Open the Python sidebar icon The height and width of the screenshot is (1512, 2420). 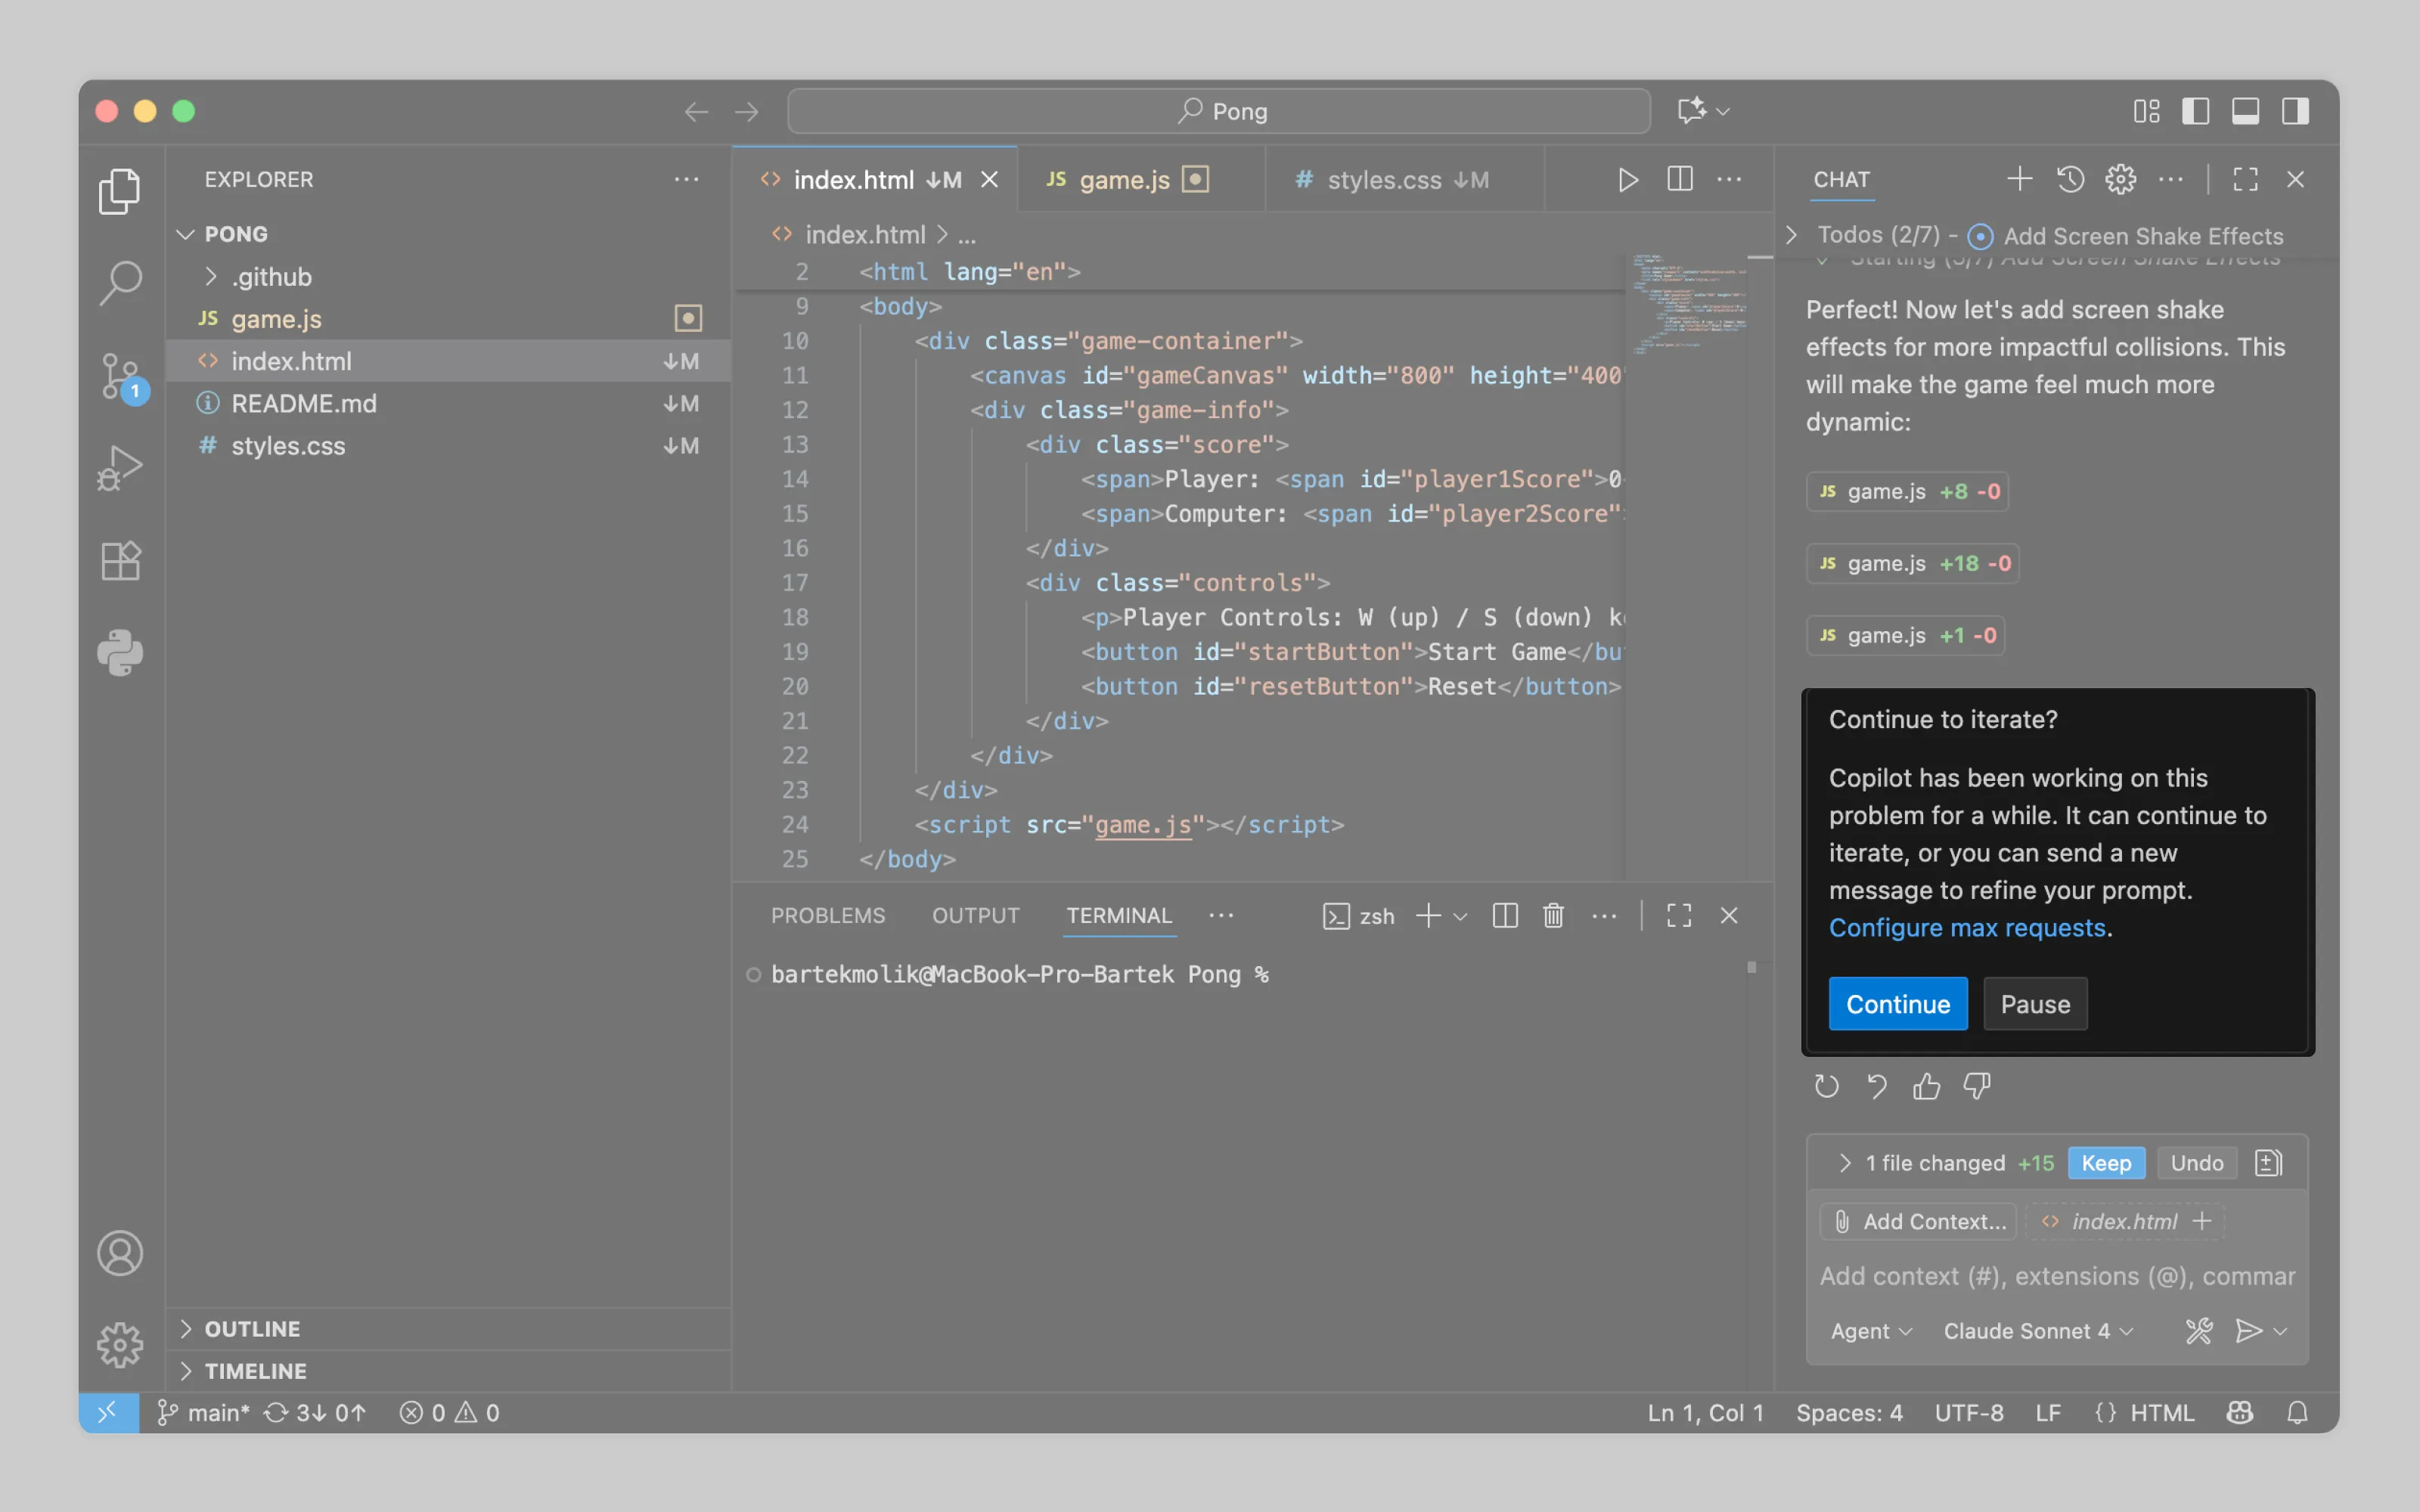tap(121, 652)
